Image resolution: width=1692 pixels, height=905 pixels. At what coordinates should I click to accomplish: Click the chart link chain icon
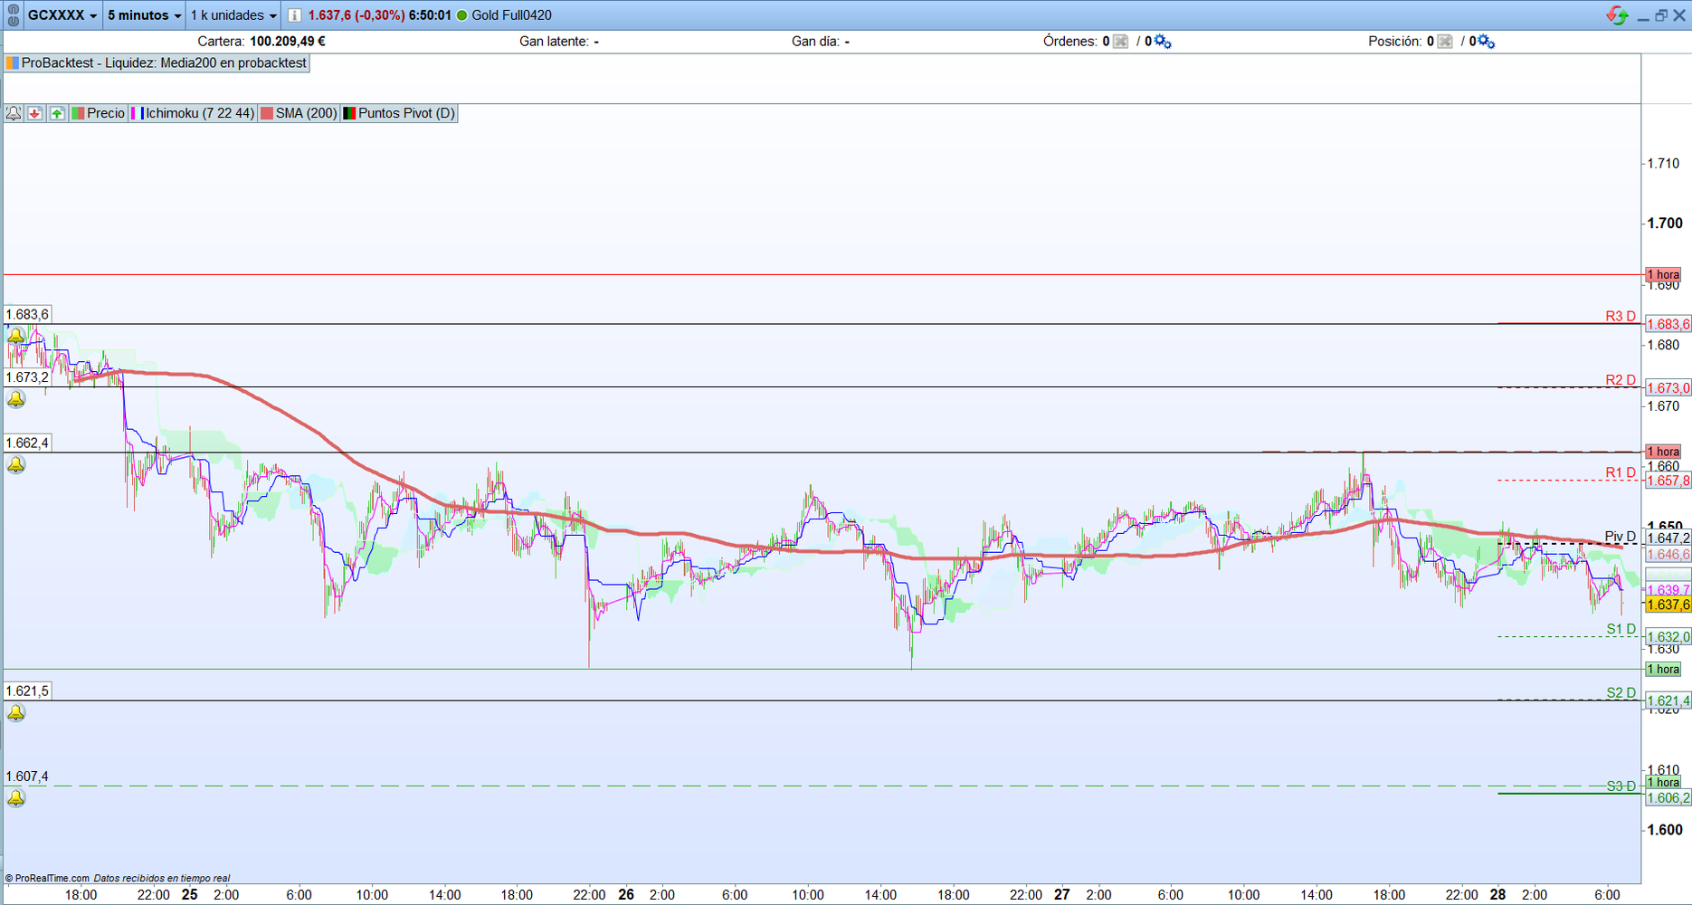point(13,15)
